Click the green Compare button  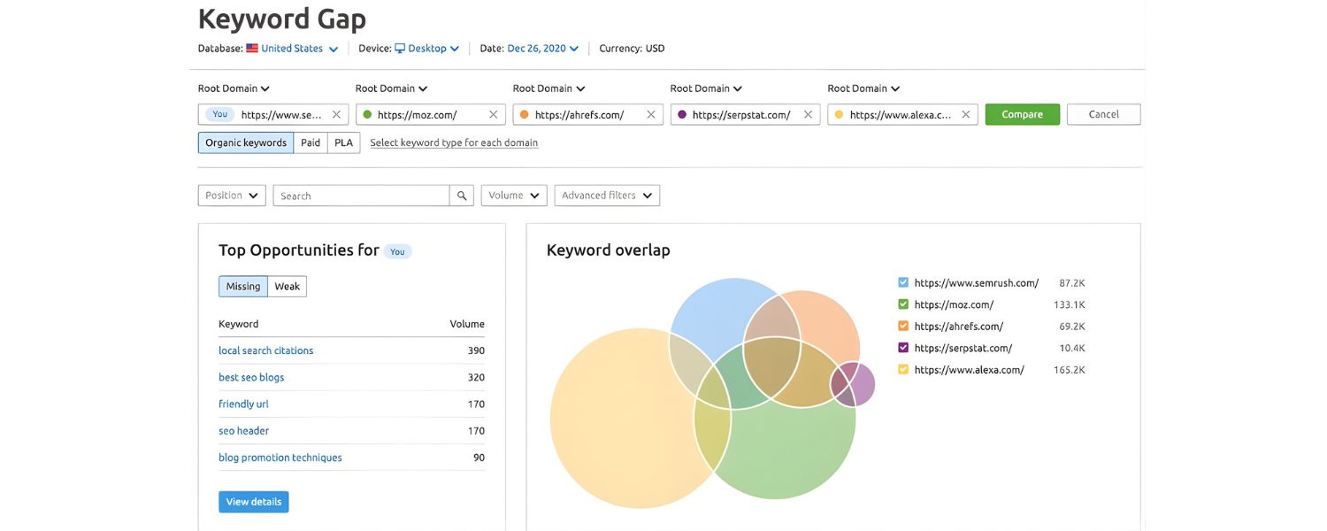pos(1022,114)
